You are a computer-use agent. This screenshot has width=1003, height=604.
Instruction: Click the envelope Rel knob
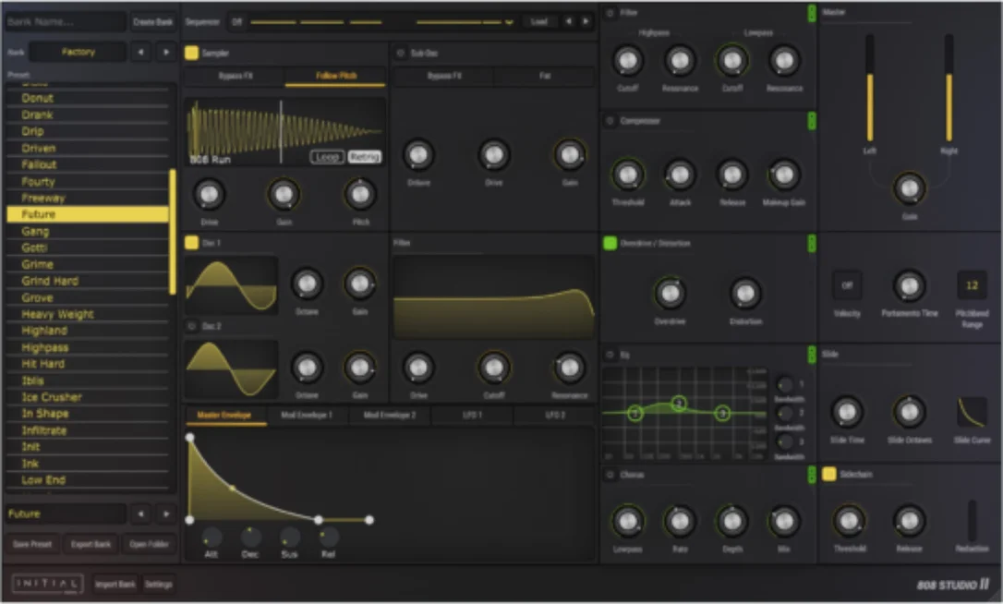[x=329, y=538]
